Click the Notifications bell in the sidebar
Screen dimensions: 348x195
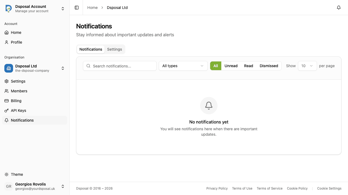pyautogui.click(x=6, y=120)
